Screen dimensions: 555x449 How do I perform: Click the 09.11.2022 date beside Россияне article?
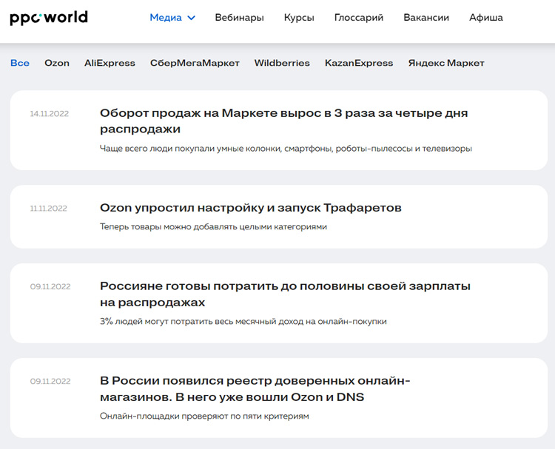50,286
